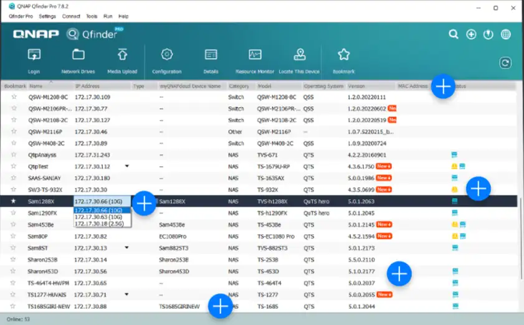The height and width of the screenshot is (325, 524).
Task: Click the Login toolbar icon
Action: (x=34, y=55)
